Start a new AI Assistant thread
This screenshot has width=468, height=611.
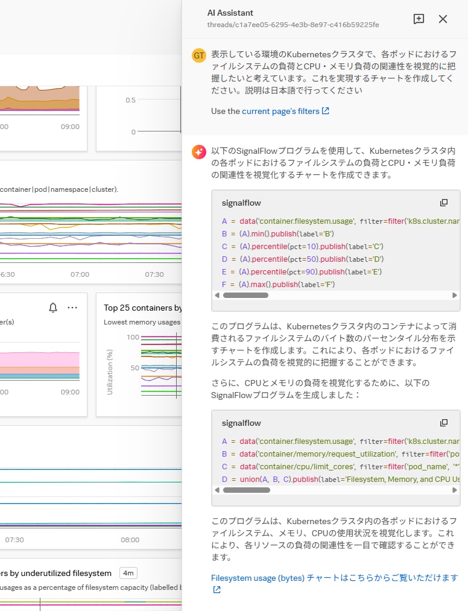coord(419,19)
